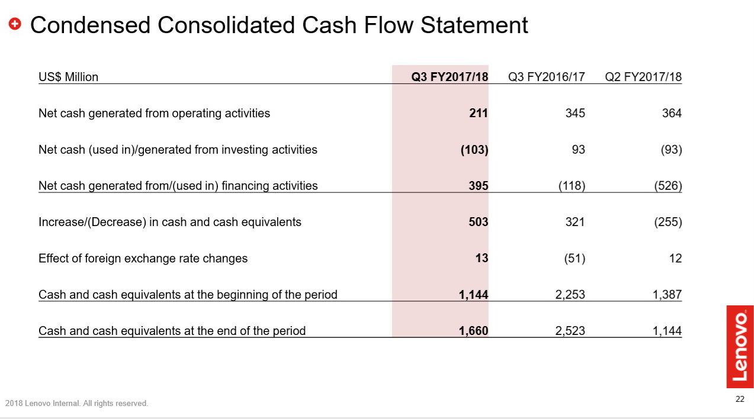754x419 pixels.
Task: Click the red plus icon beside the title
Action: pyautogui.click(x=15, y=24)
